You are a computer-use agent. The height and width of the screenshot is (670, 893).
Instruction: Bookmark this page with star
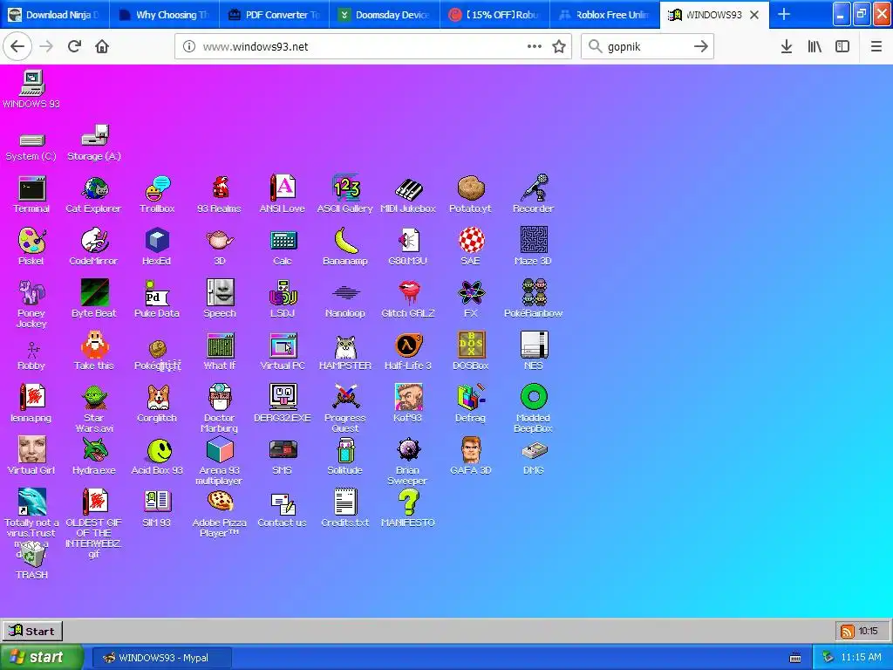(559, 47)
